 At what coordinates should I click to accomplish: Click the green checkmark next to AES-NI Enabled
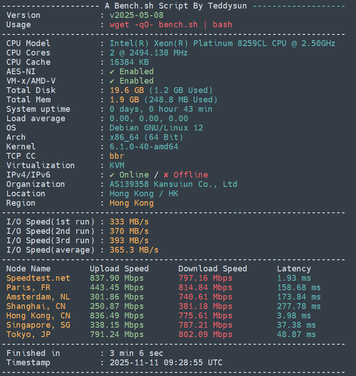112,72
